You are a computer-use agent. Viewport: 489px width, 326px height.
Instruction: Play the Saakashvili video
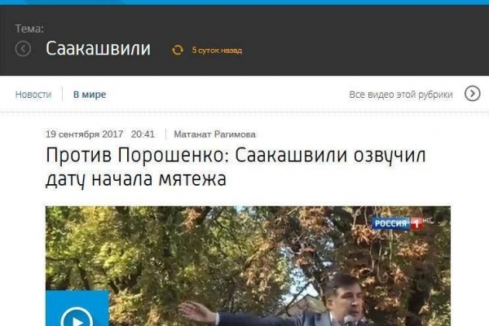(x=77, y=317)
